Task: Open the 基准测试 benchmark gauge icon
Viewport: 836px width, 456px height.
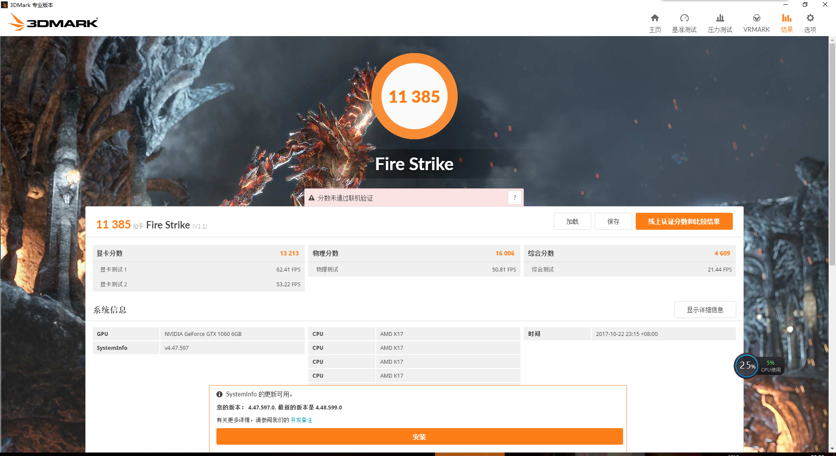Action: pos(684,18)
